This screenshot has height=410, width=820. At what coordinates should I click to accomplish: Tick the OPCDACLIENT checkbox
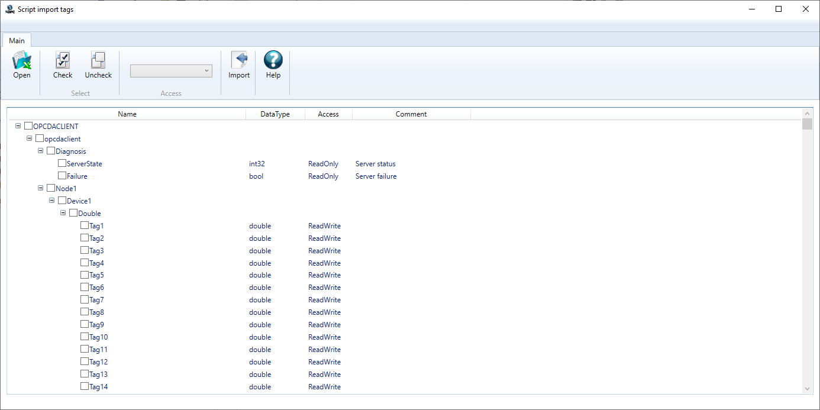pos(28,126)
